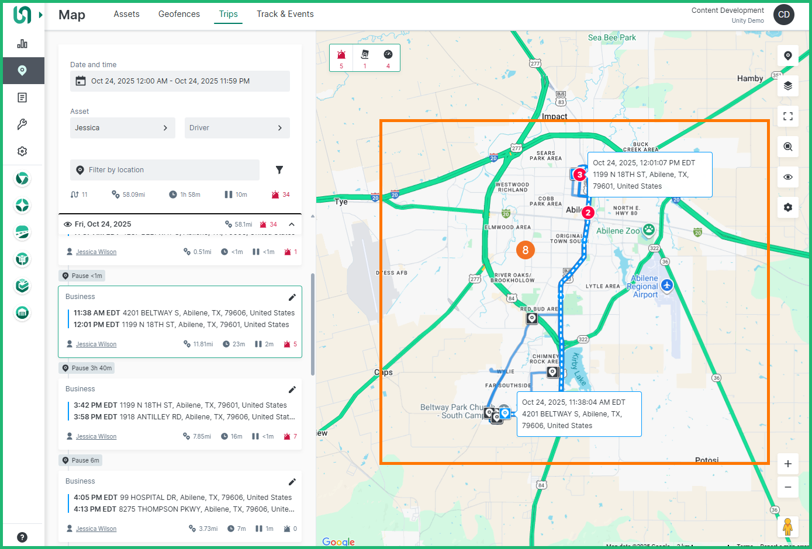Switch to the Geofences tab
The width and height of the screenshot is (812, 549).
[179, 14]
